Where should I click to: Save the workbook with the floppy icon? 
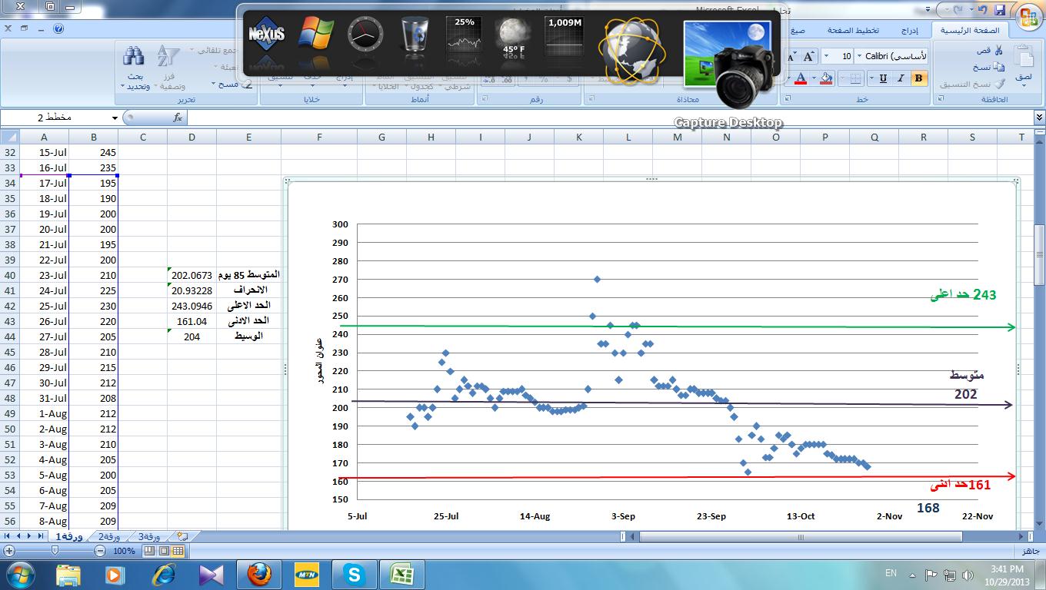coord(1000,10)
